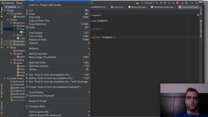Collapse the manifests folder

pos(8,14)
